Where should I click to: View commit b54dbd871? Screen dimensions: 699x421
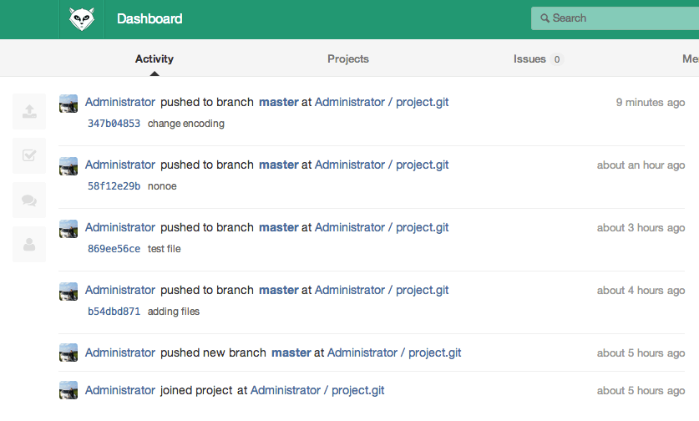tap(114, 312)
